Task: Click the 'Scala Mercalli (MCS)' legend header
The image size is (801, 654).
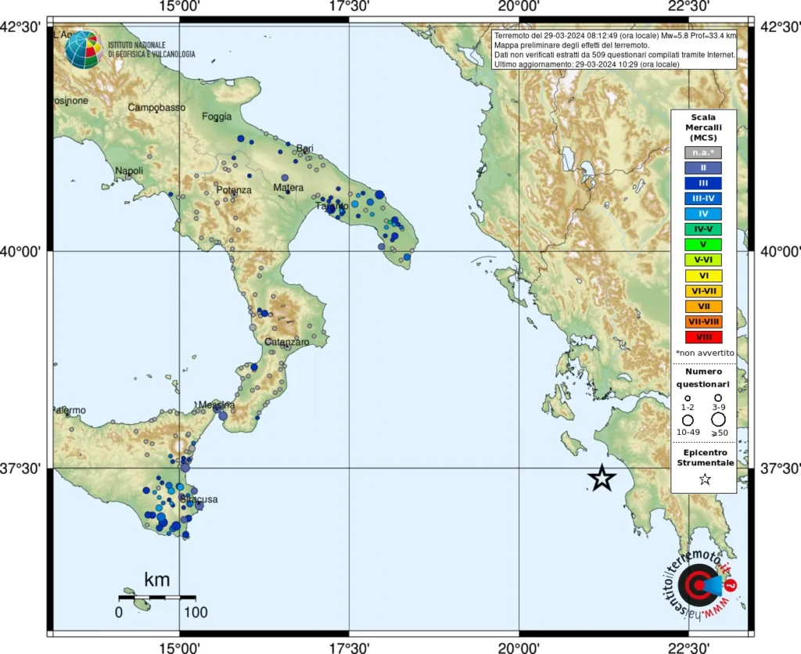Action: click(x=703, y=127)
